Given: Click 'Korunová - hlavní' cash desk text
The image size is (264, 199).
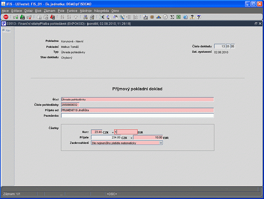Looking at the screenshot, I should (72, 41).
